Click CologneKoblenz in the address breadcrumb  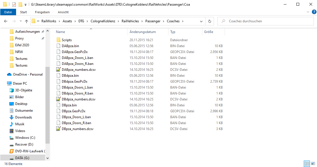tap(103, 21)
